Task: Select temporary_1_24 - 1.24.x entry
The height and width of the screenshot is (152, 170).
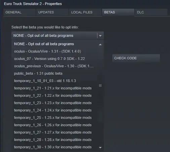Action: coord(55,110)
